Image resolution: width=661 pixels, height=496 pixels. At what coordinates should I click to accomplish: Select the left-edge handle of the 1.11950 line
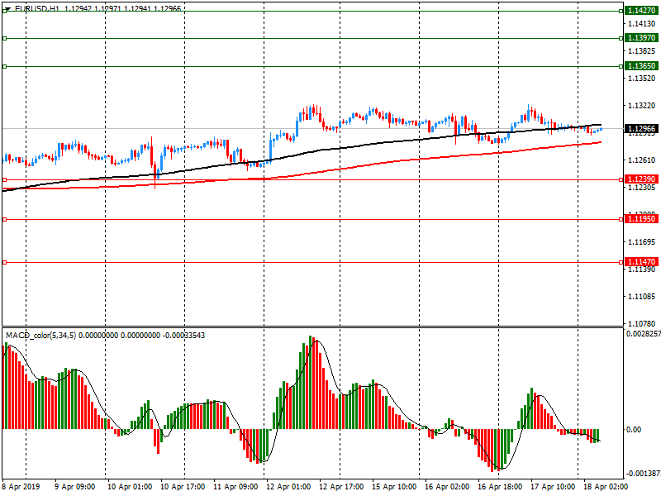pyautogui.click(x=4, y=219)
